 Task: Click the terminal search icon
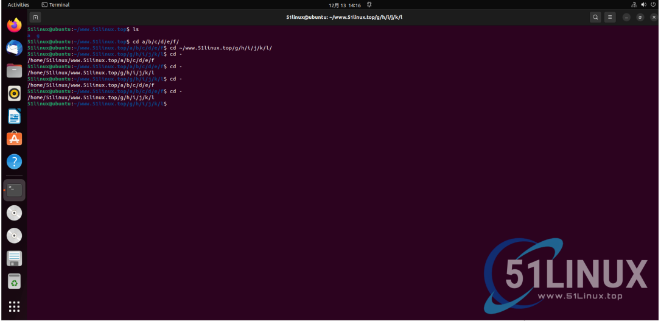coord(595,17)
